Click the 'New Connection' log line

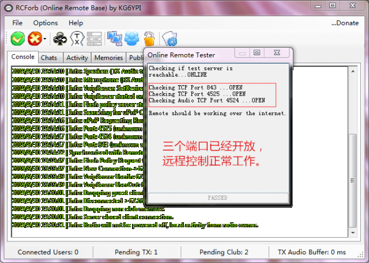tap(77, 169)
